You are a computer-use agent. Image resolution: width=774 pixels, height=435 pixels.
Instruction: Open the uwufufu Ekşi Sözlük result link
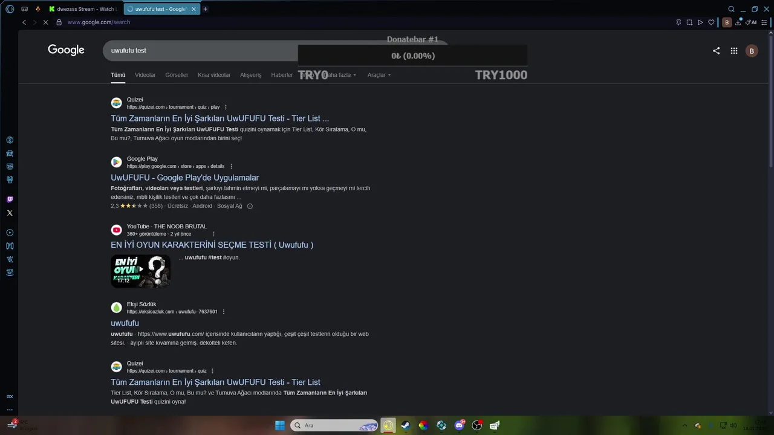pyautogui.click(x=125, y=323)
